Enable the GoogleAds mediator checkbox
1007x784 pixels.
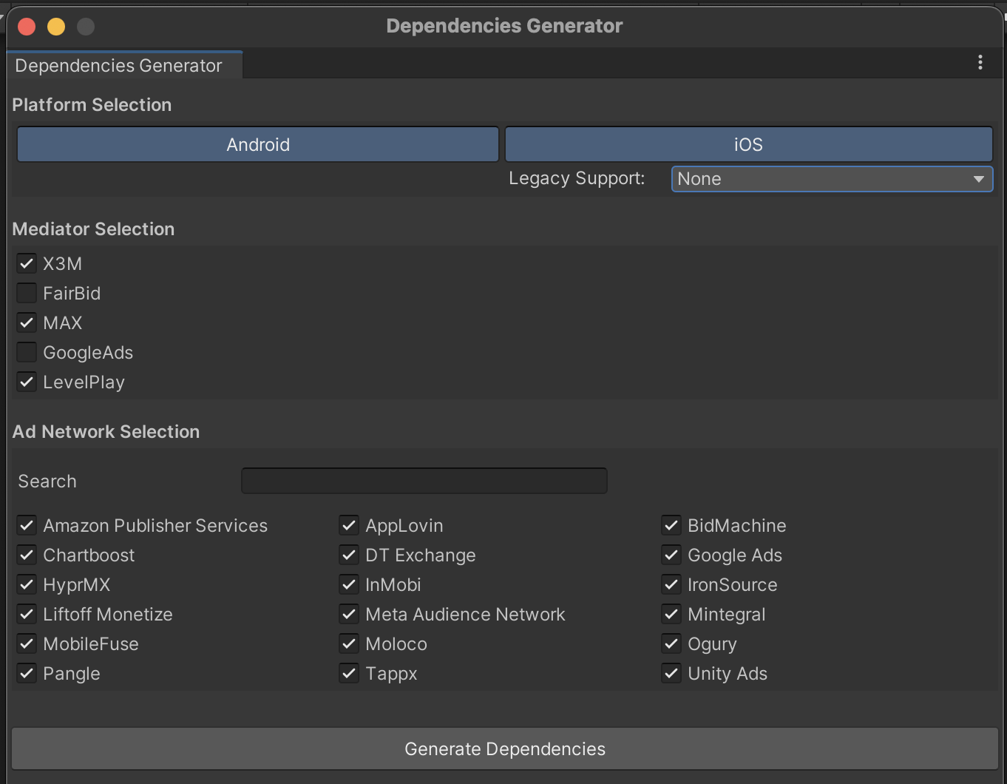pos(27,352)
